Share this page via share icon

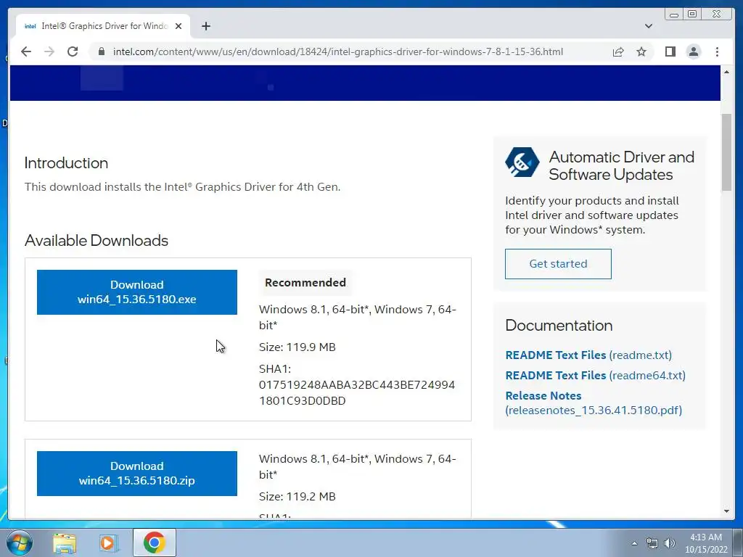[618, 51]
